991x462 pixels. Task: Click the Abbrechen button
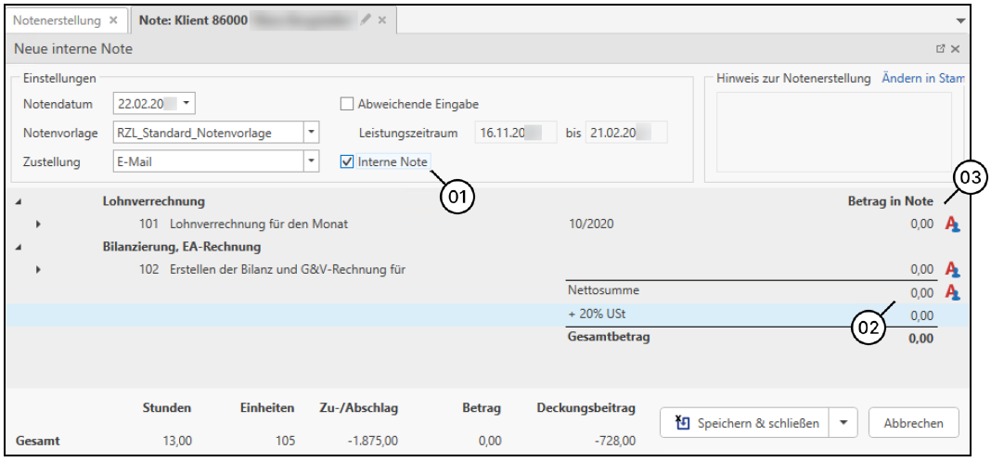click(x=913, y=423)
